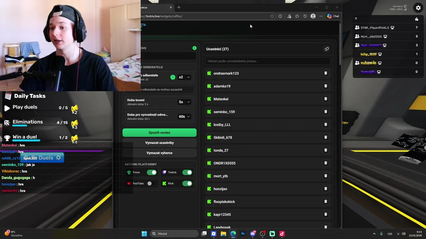Click the flame icon in leaderboard header
This screenshot has height=239, width=426.
417,19
